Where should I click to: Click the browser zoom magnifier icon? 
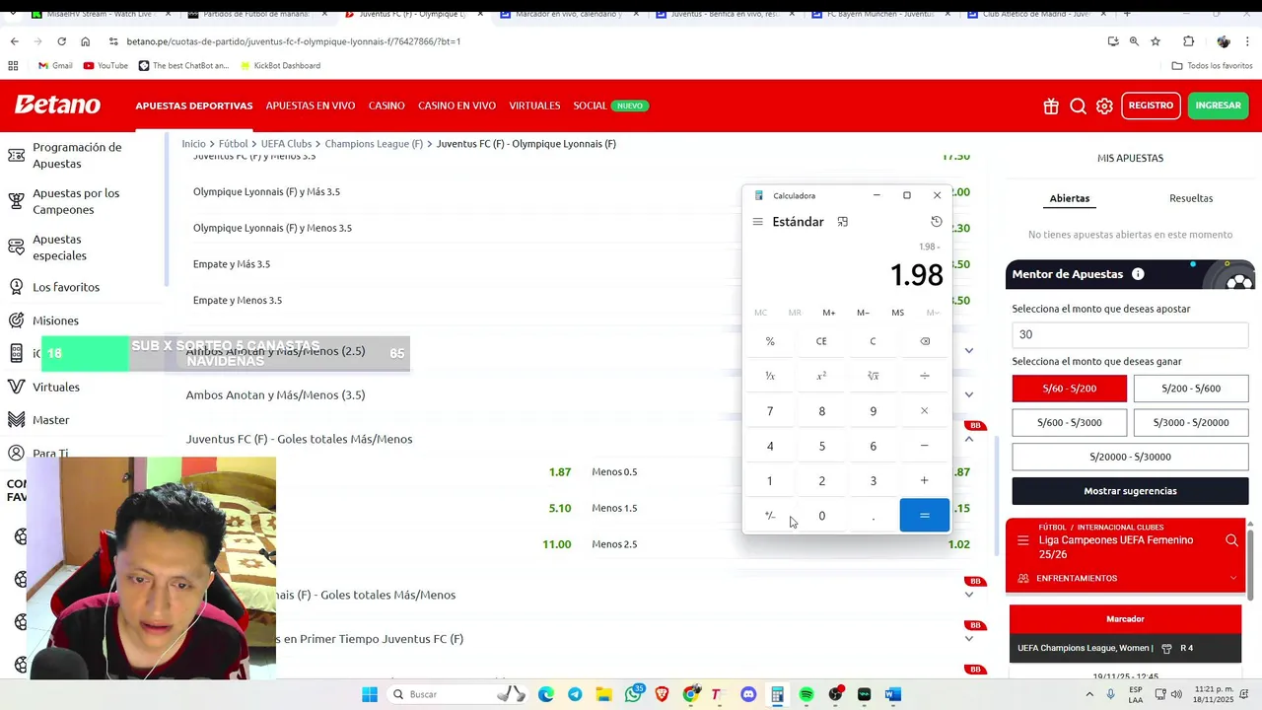click(1134, 41)
